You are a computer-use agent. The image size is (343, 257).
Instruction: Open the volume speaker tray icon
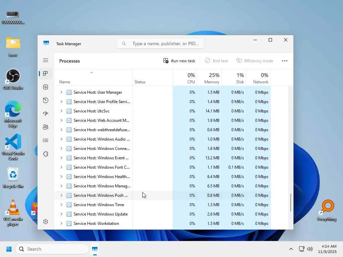(x=310, y=249)
